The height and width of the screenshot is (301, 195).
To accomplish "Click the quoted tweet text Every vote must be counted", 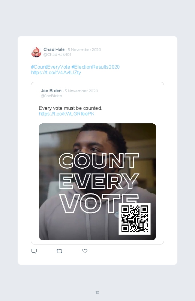I will pos(70,108).
